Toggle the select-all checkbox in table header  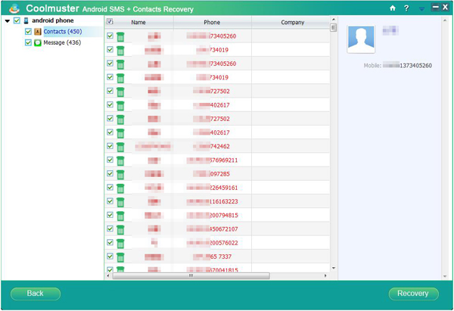(x=110, y=23)
